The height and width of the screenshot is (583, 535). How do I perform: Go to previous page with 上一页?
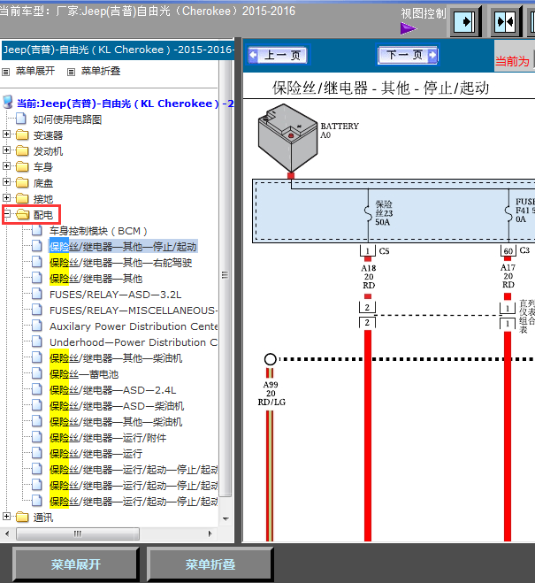pyautogui.click(x=277, y=56)
